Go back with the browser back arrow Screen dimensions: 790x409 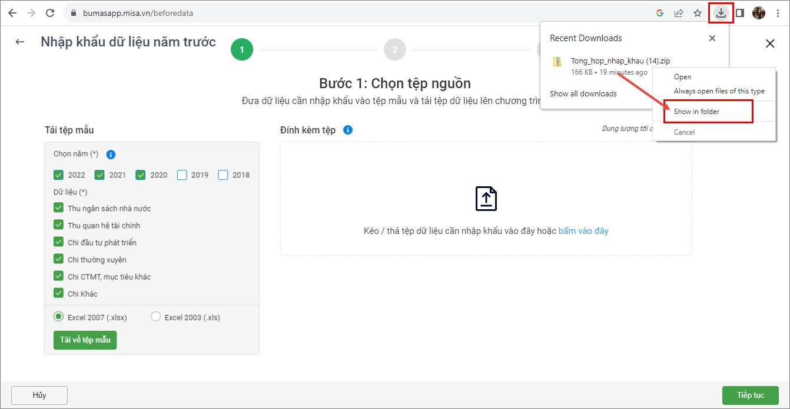pos(12,13)
